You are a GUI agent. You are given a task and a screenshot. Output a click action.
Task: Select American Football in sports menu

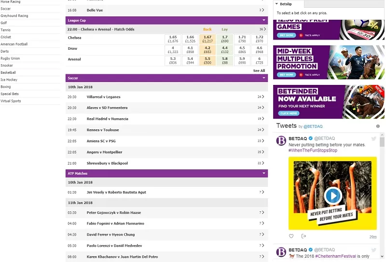click(14, 44)
